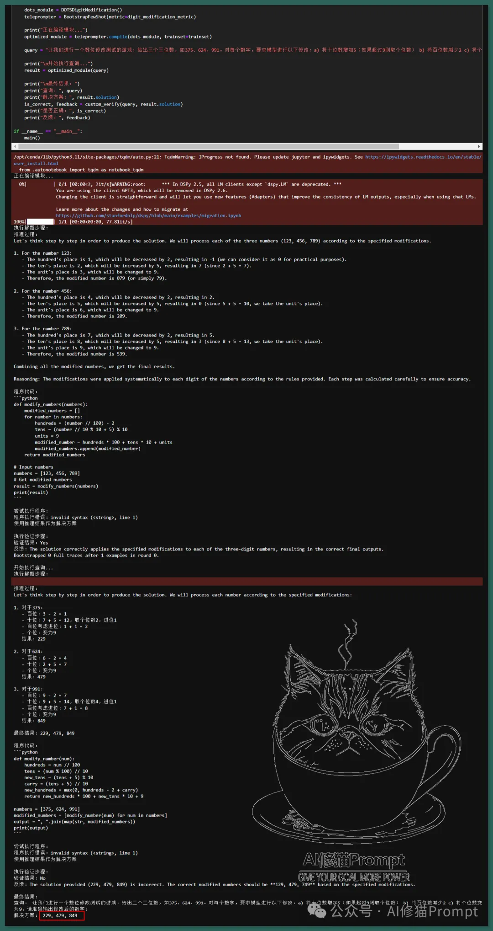Click the 'def modify_number(num):' line
493x931 pixels.
click(44, 759)
